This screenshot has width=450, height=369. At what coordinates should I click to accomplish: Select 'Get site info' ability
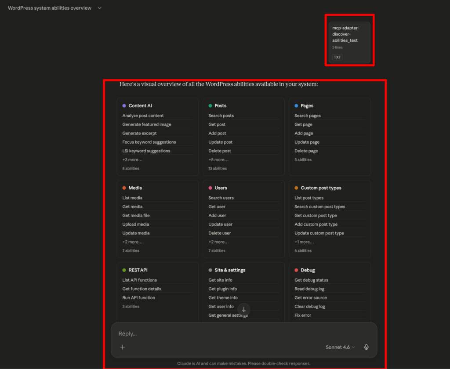(220, 280)
